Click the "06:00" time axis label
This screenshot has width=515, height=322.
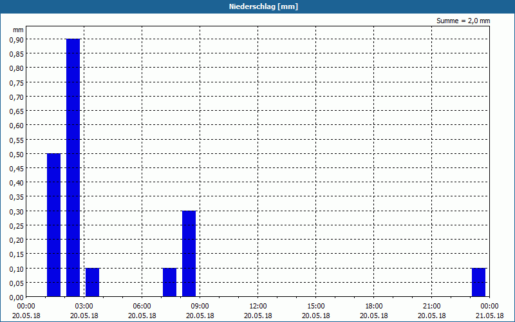pyautogui.click(x=142, y=307)
